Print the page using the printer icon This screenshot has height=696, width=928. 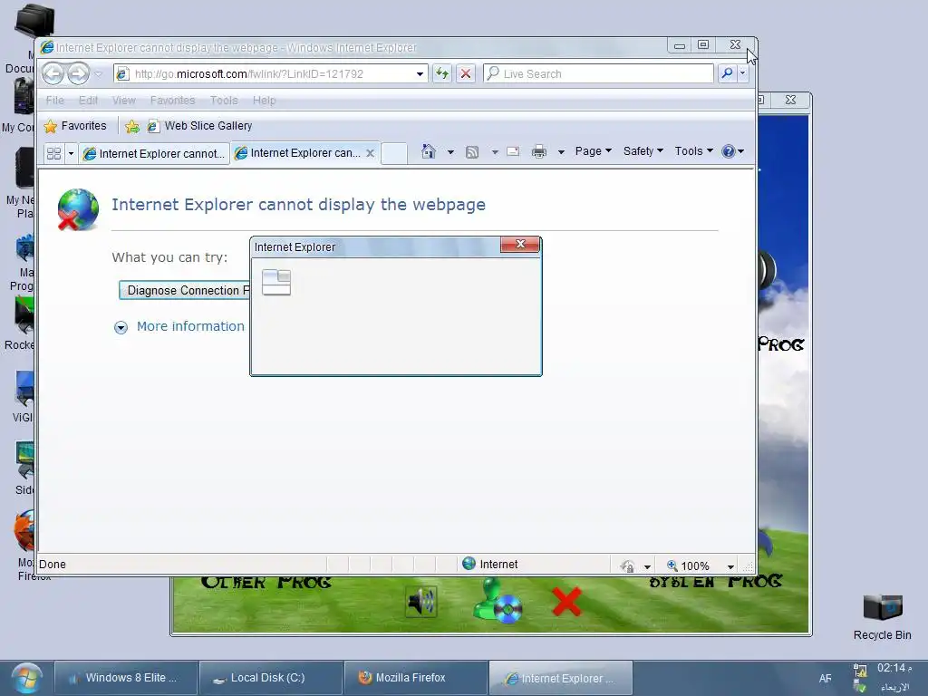point(539,152)
